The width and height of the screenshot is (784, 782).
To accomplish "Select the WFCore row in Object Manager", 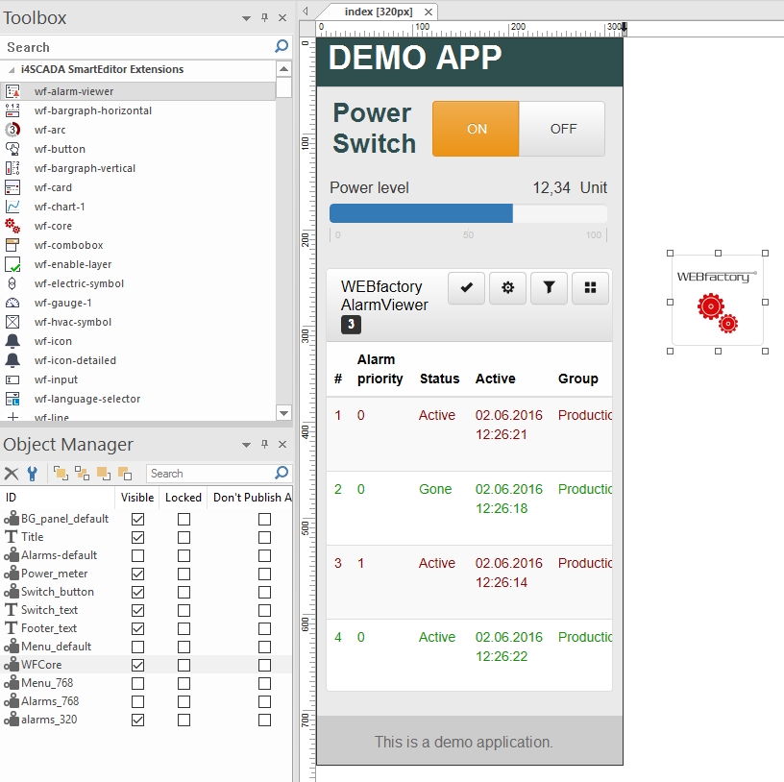I will coord(146,665).
